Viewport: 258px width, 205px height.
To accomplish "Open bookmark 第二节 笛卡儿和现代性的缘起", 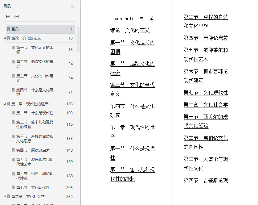I will click(35, 124).
